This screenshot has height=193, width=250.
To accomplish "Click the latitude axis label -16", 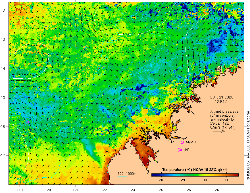I will tap(3, 127).
